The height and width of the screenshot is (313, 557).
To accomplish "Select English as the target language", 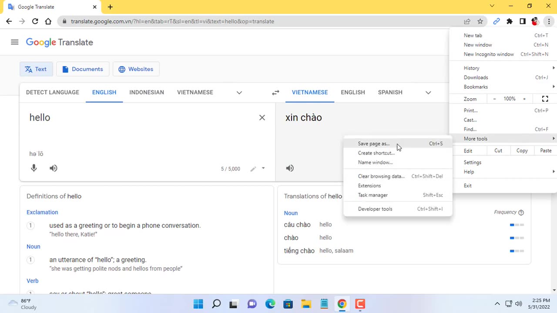I will pyautogui.click(x=353, y=92).
